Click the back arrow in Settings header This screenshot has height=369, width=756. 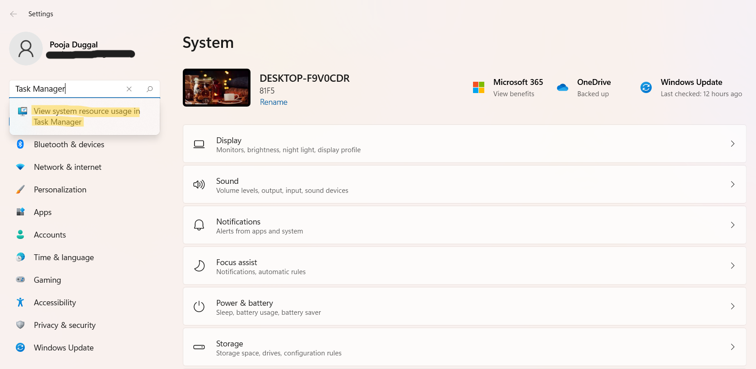click(x=14, y=14)
